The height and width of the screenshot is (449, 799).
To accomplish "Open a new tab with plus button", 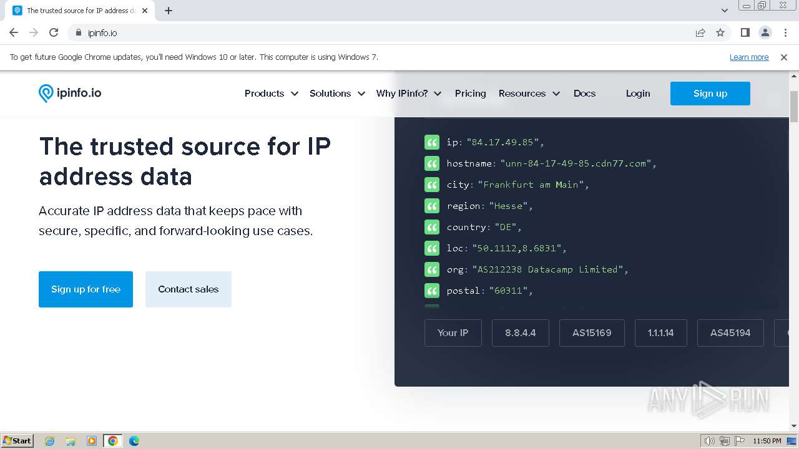I will click(169, 11).
